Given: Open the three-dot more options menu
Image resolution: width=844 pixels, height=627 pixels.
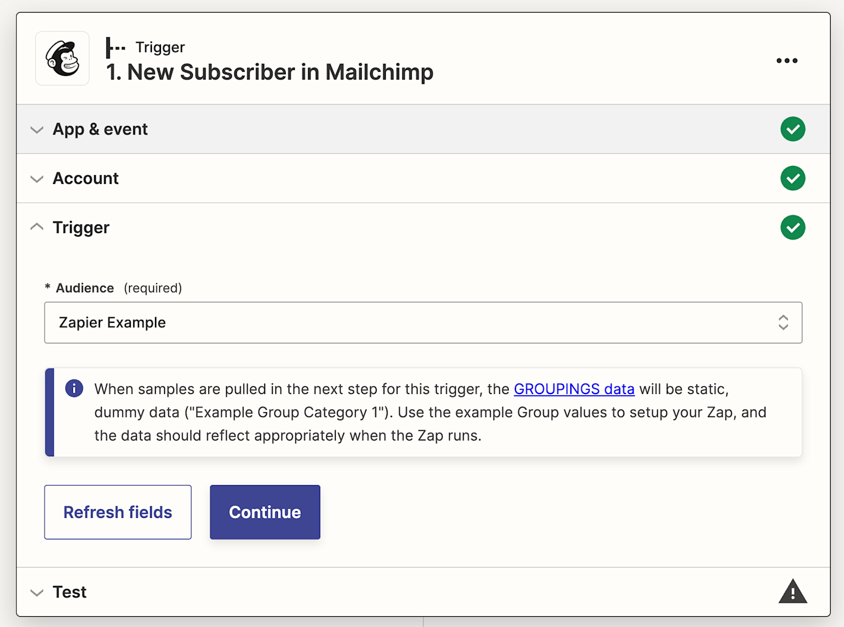Looking at the screenshot, I should click(787, 60).
